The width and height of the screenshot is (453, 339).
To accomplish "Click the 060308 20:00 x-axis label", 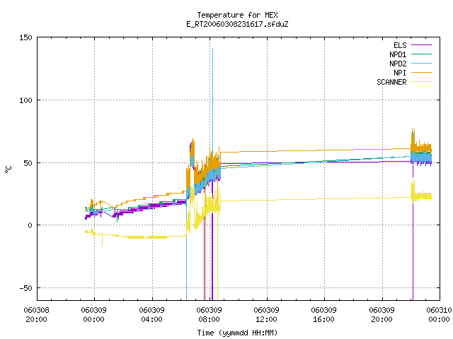I will (x=36, y=314).
